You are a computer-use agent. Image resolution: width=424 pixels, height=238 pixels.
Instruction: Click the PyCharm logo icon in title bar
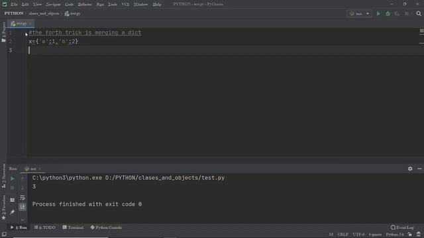coord(5,5)
